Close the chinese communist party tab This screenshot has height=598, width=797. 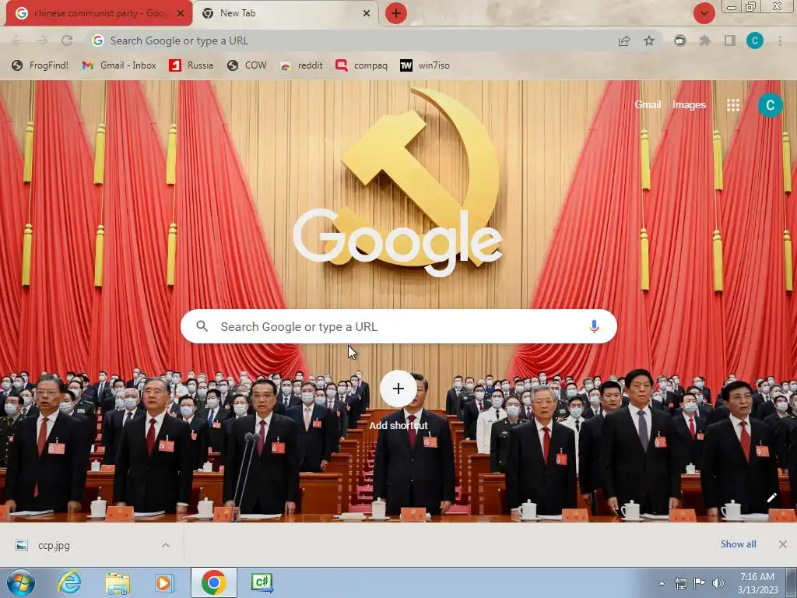point(181,13)
